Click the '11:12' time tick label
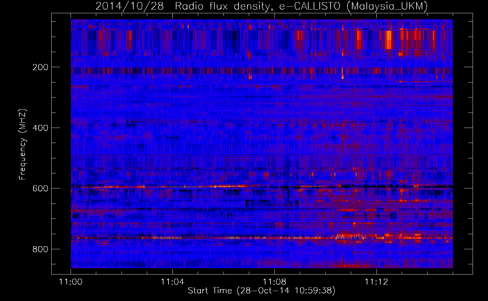 pyautogui.click(x=376, y=282)
